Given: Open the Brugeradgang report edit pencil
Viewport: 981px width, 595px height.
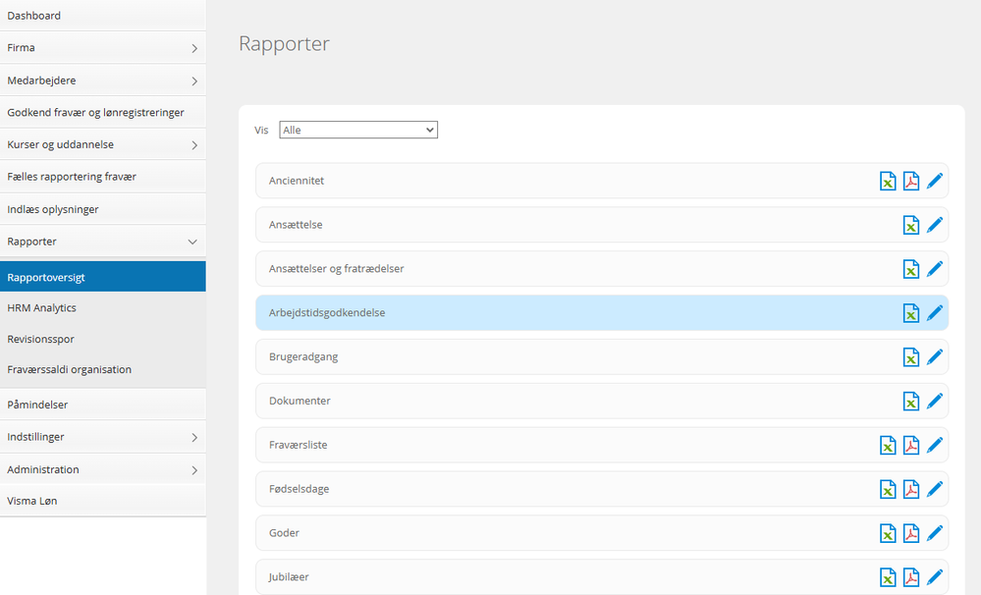Looking at the screenshot, I should click(x=935, y=356).
